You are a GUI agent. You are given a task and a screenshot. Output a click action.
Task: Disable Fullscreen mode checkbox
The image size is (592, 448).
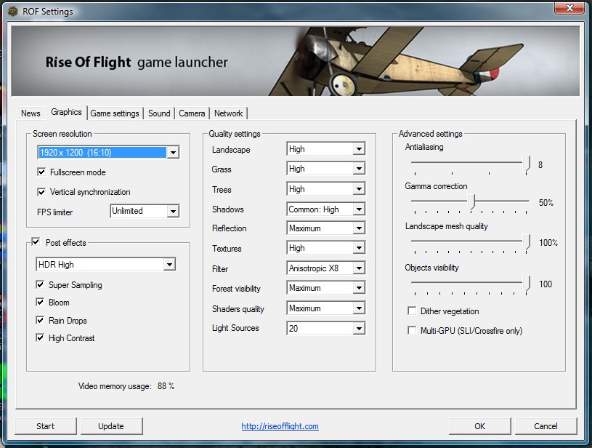tap(41, 172)
